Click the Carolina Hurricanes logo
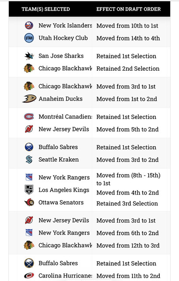 [x=29, y=275]
